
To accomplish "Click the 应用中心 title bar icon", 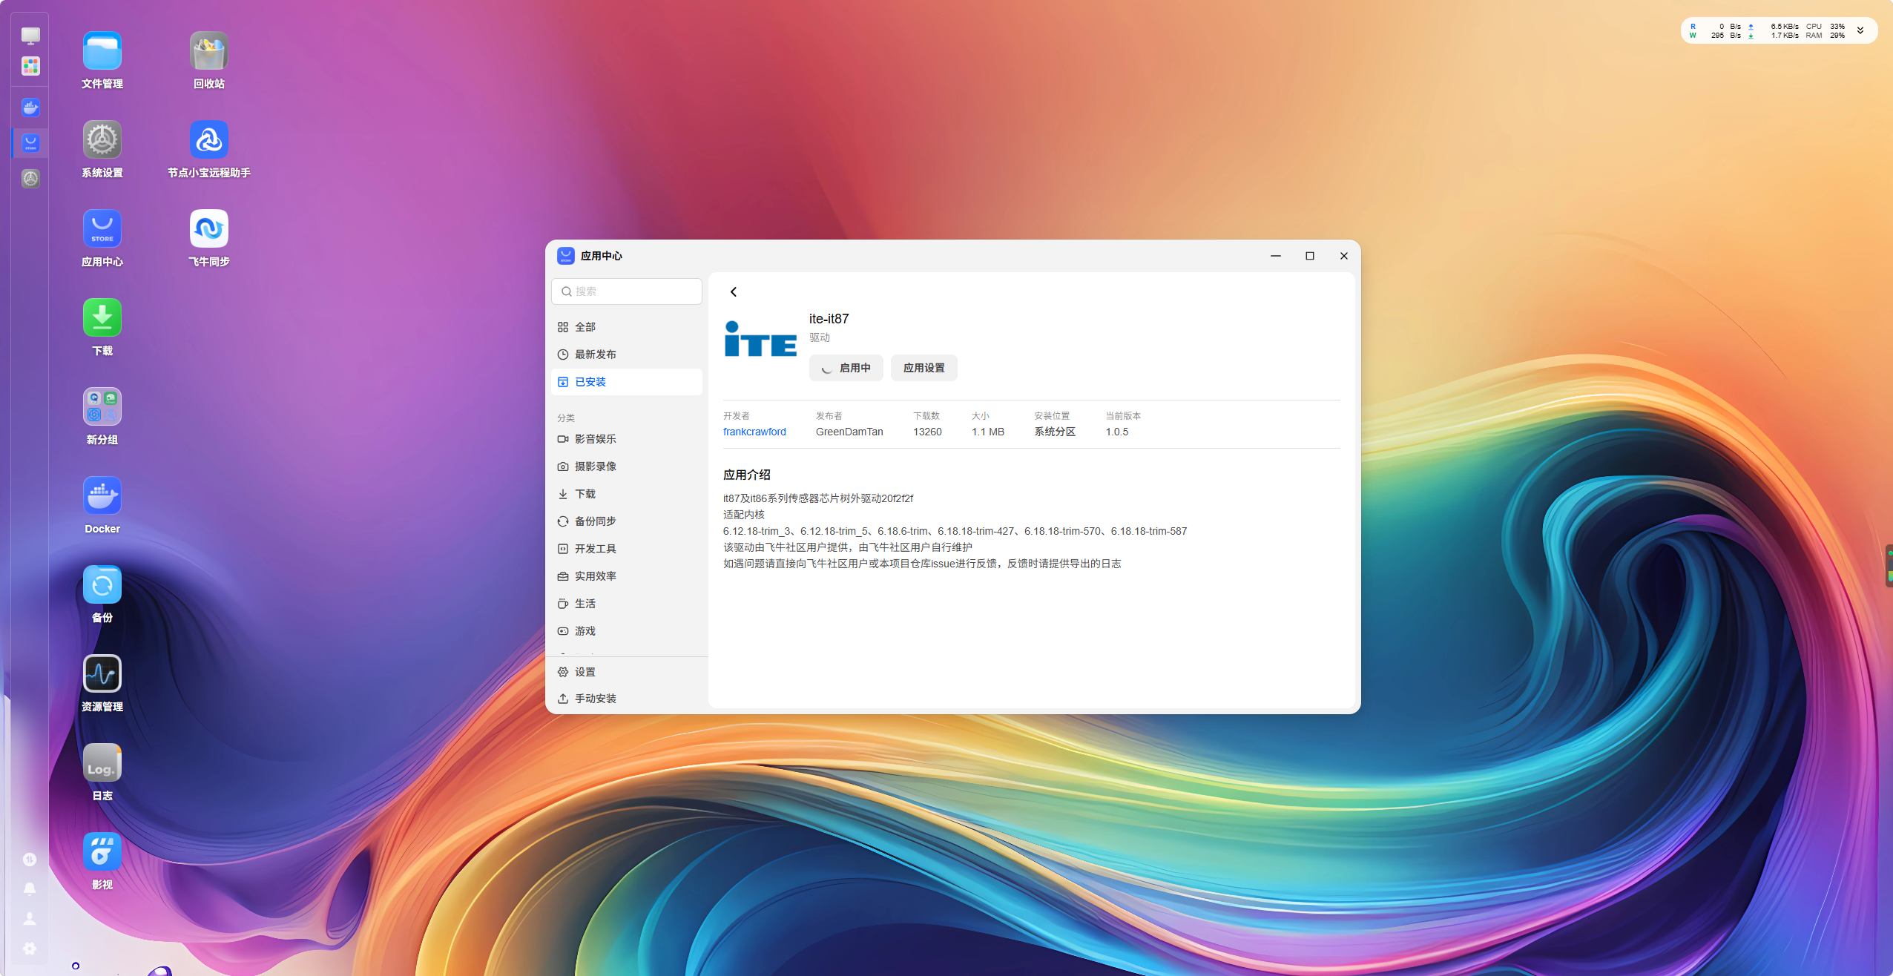I will tap(566, 256).
